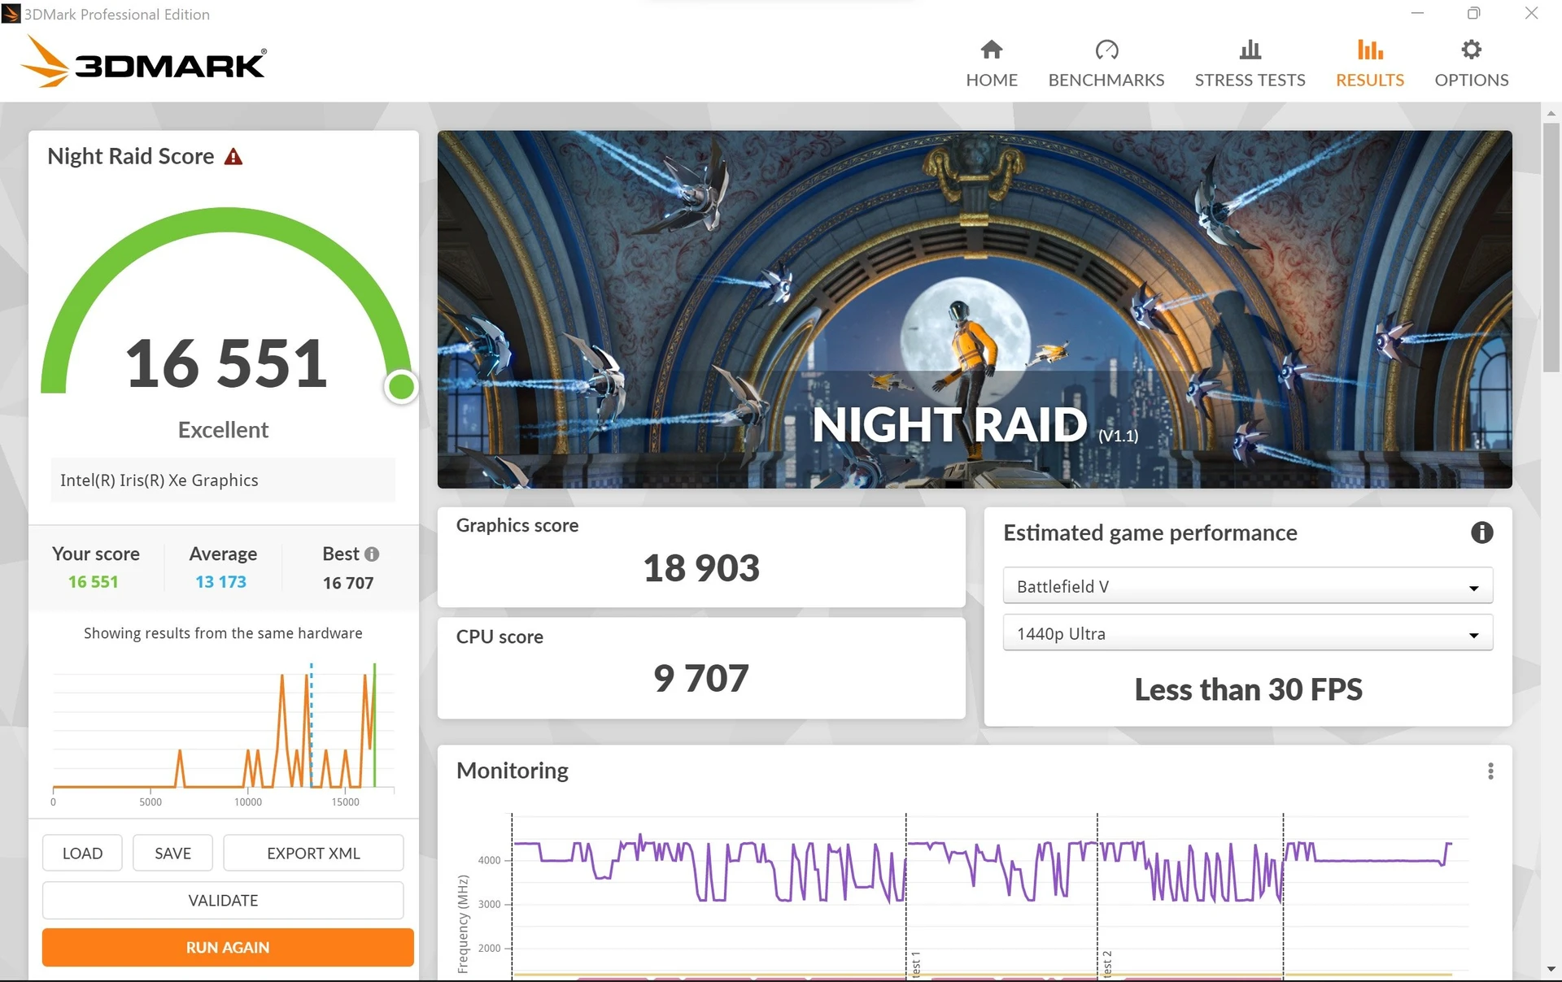1562x982 pixels.
Task: Click the CPU score value 9 707
Action: click(x=701, y=678)
